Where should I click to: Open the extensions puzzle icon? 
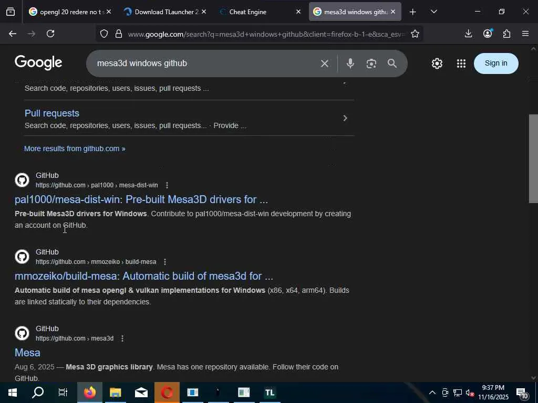[507, 34]
